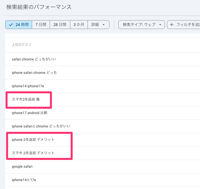Click the "iphone14 iphone17e" query
The image size is (200, 189).
pos(28,86)
